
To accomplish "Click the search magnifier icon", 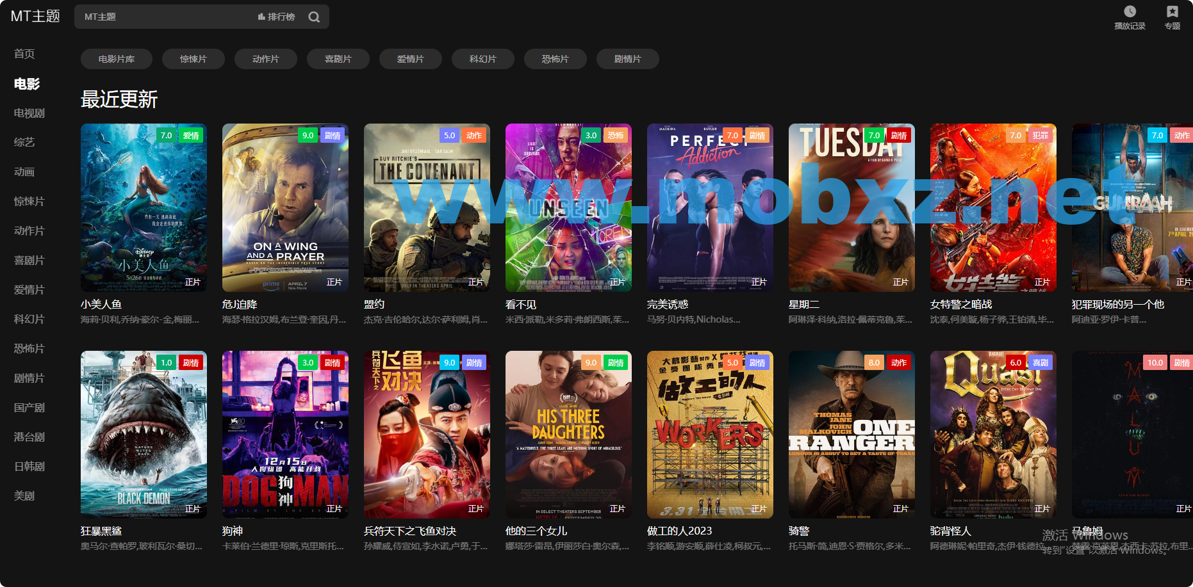I will [314, 17].
